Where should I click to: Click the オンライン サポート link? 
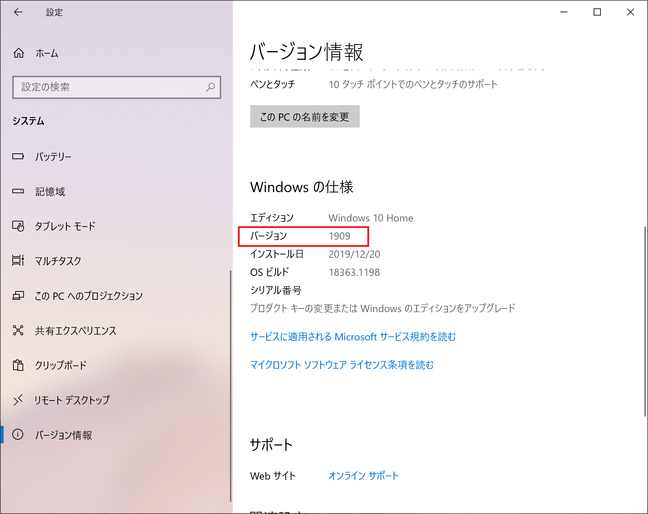pyautogui.click(x=363, y=476)
